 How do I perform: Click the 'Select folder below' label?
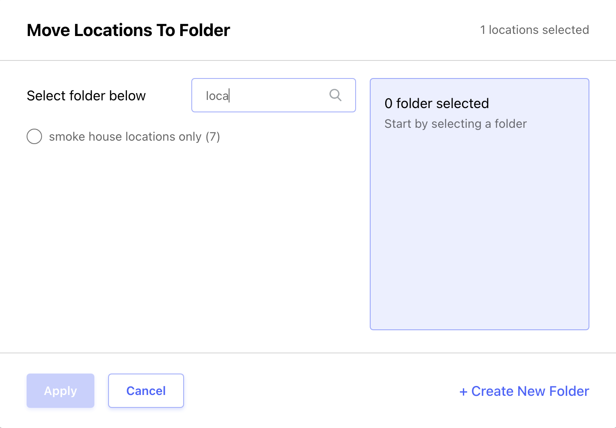(x=86, y=96)
